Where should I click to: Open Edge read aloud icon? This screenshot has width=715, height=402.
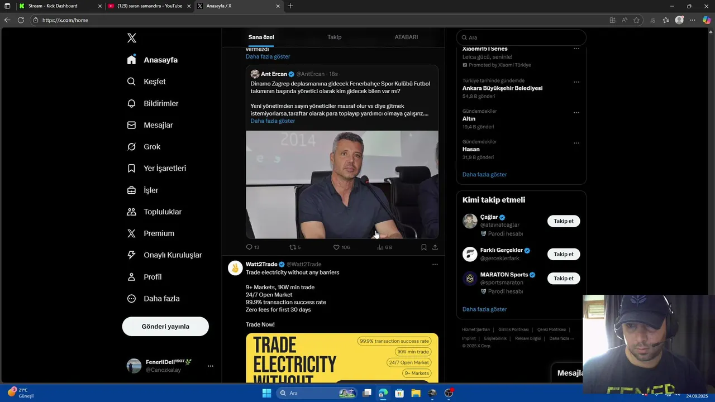coord(625,20)
